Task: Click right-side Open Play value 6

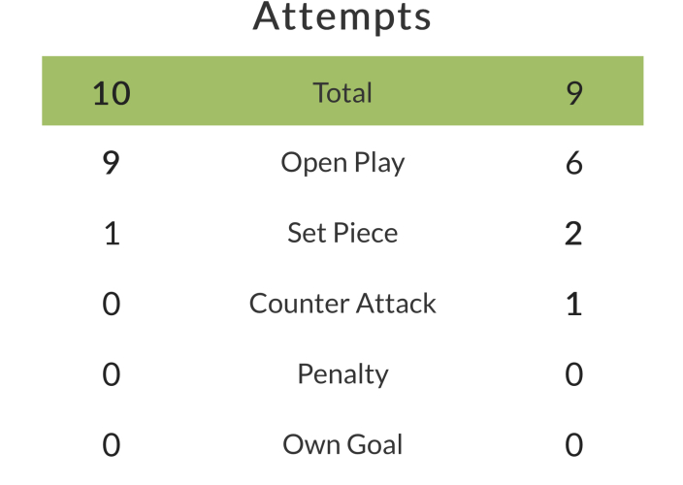Action: click(573, 164)
